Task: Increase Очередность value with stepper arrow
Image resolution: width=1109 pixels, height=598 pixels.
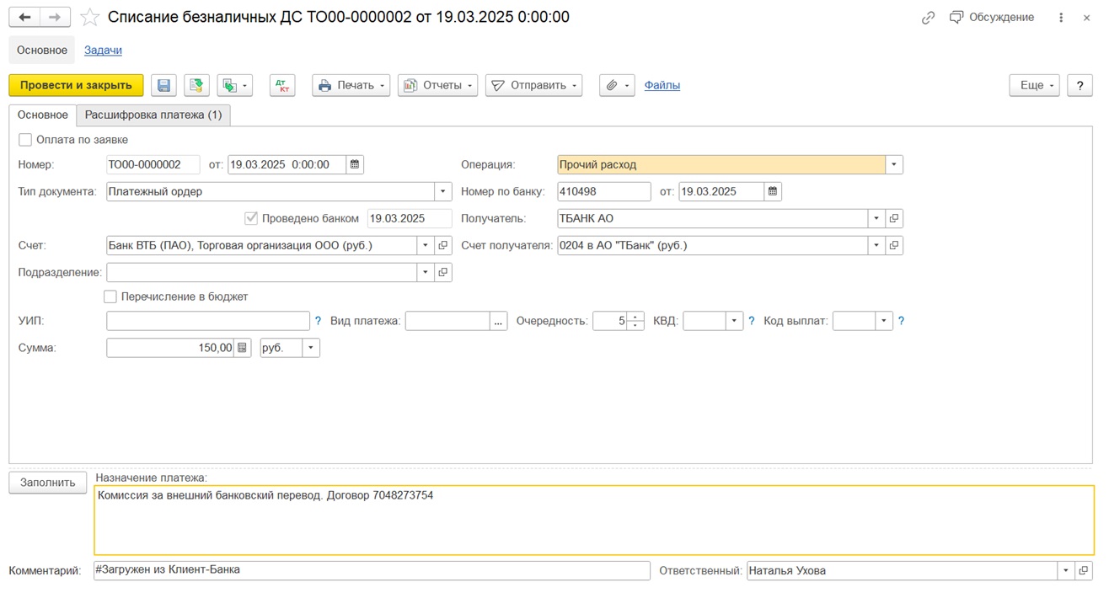Action: pos(635,317)
